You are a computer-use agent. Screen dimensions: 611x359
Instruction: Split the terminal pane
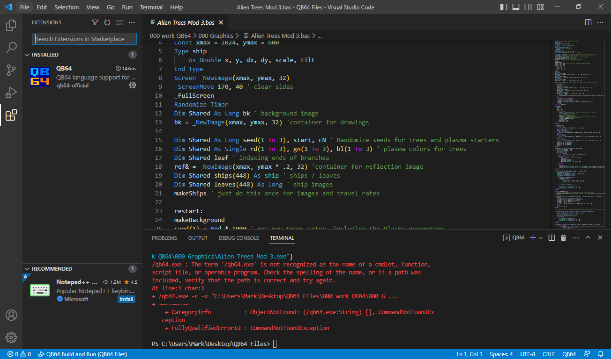click(552, 238)
